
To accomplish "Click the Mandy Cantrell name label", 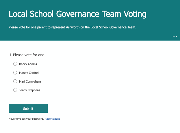I will coord(29,73).
